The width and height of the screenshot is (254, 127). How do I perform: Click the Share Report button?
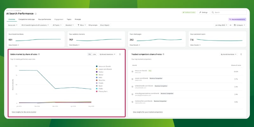(105, 25)
